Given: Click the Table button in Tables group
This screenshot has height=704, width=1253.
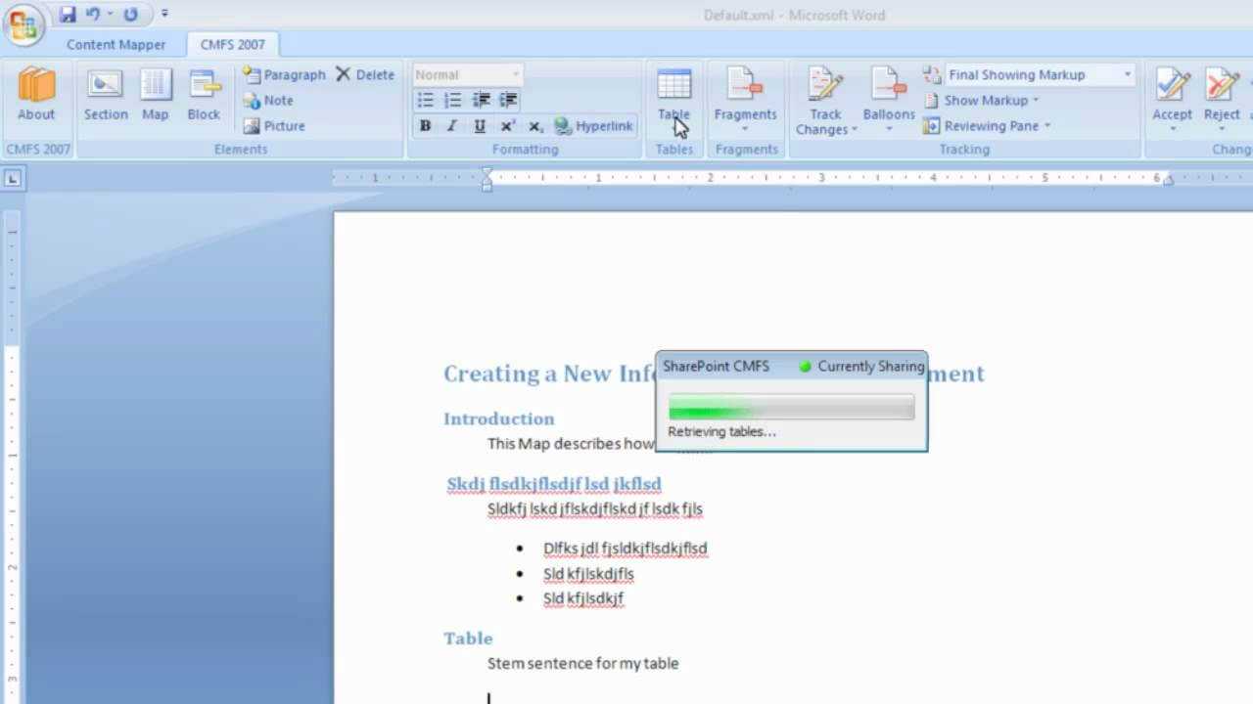Looking at the screenshot, I should click(673, 95).
